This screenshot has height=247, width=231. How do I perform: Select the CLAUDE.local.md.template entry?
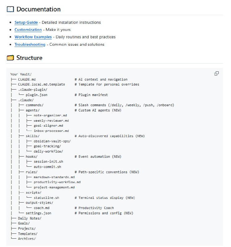(x=41, y=84)
